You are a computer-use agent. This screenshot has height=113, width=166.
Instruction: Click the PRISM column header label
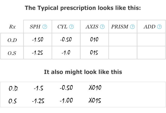click(x=120, y=27)
